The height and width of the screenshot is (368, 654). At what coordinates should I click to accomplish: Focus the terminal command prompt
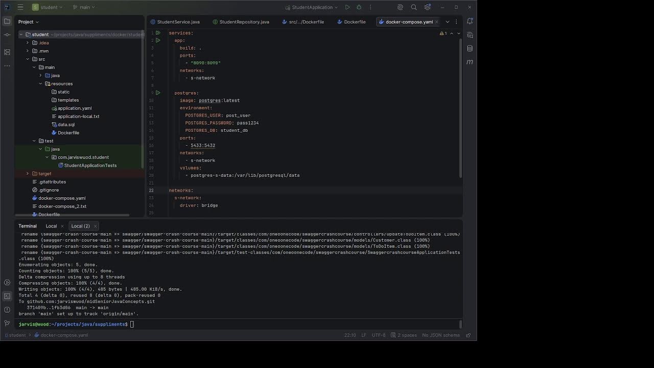point(132,324)
